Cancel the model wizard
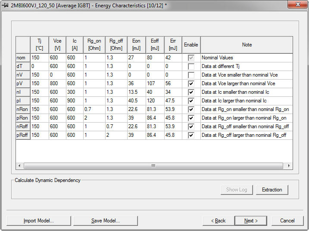 (x=287, y=221)
